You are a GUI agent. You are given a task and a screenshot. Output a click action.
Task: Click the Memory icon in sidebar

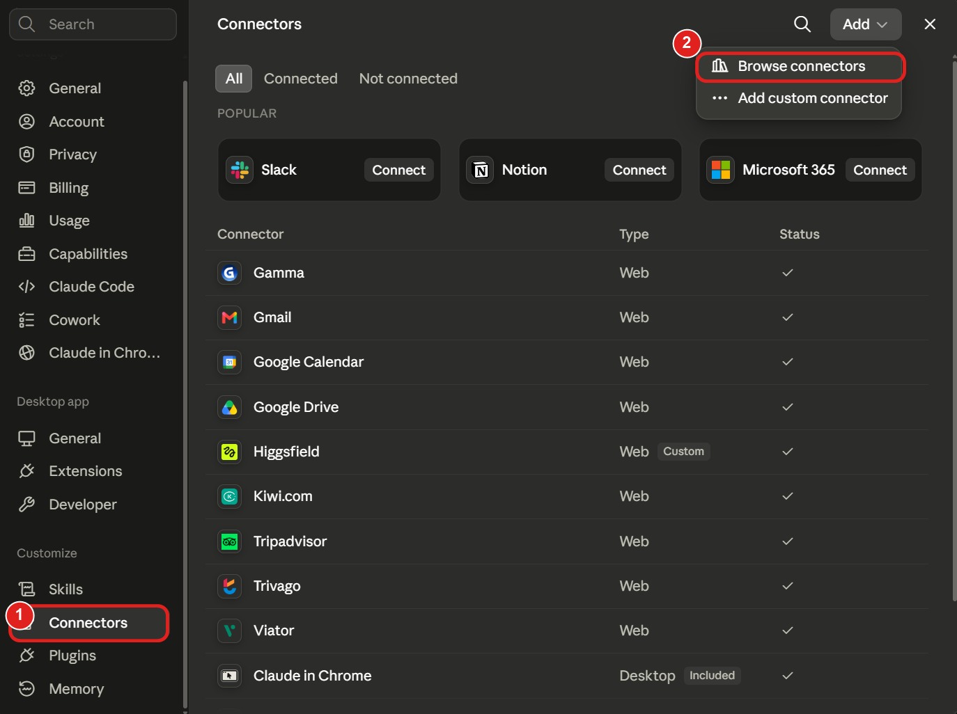26,689
